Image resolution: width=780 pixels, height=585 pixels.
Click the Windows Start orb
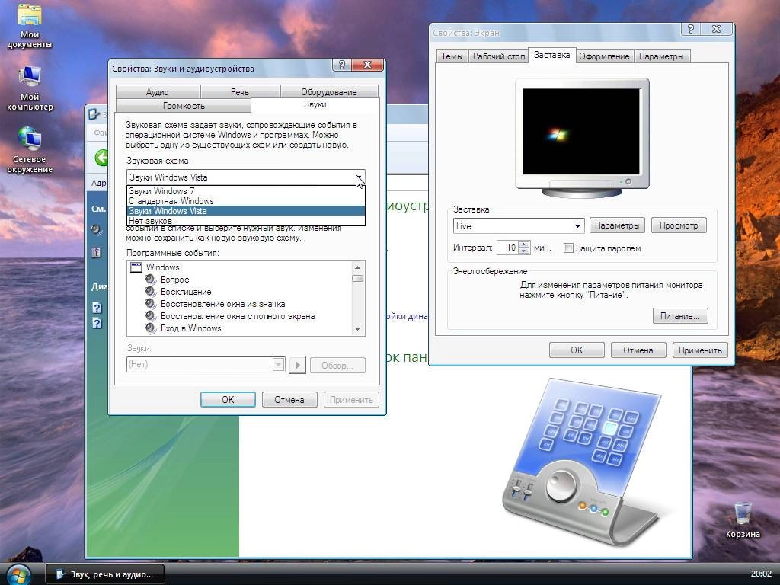tap(18, 574)
